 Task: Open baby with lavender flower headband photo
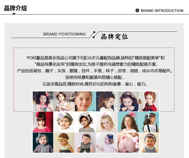[64, 122]
